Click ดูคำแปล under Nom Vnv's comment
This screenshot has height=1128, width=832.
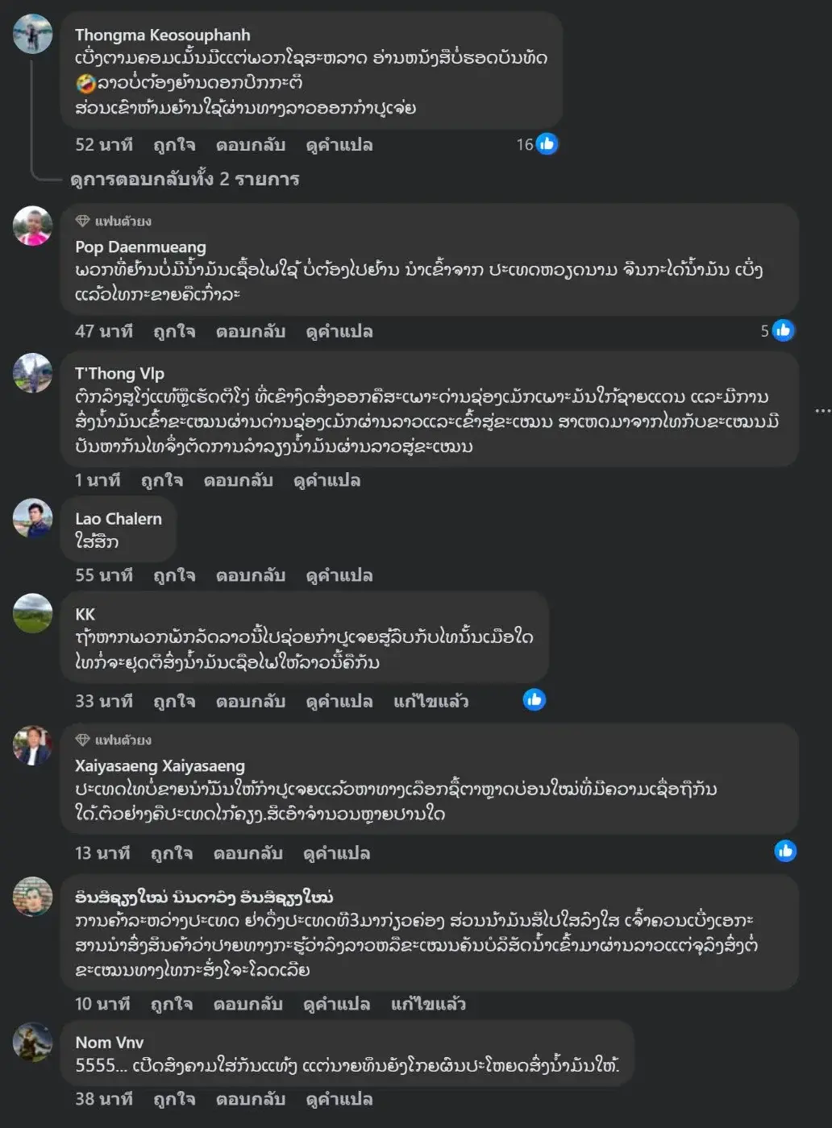(339, 1099)
